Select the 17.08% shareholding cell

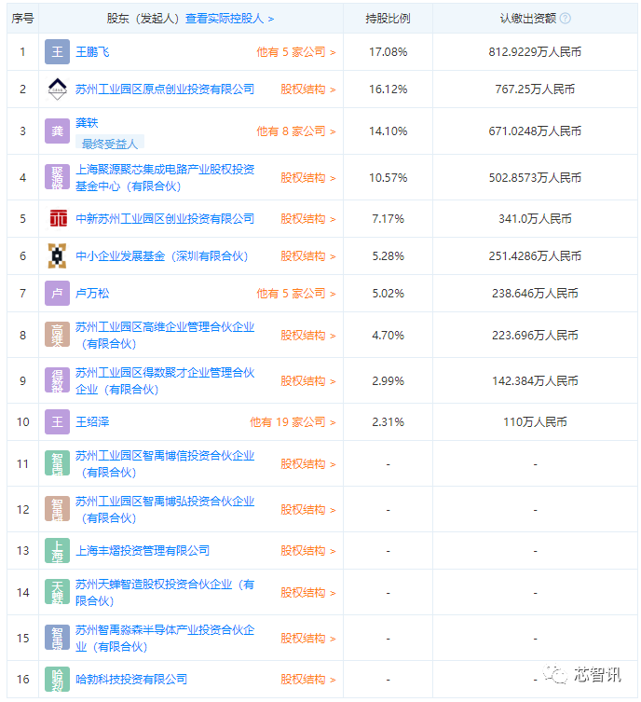[x=388, y=52]
